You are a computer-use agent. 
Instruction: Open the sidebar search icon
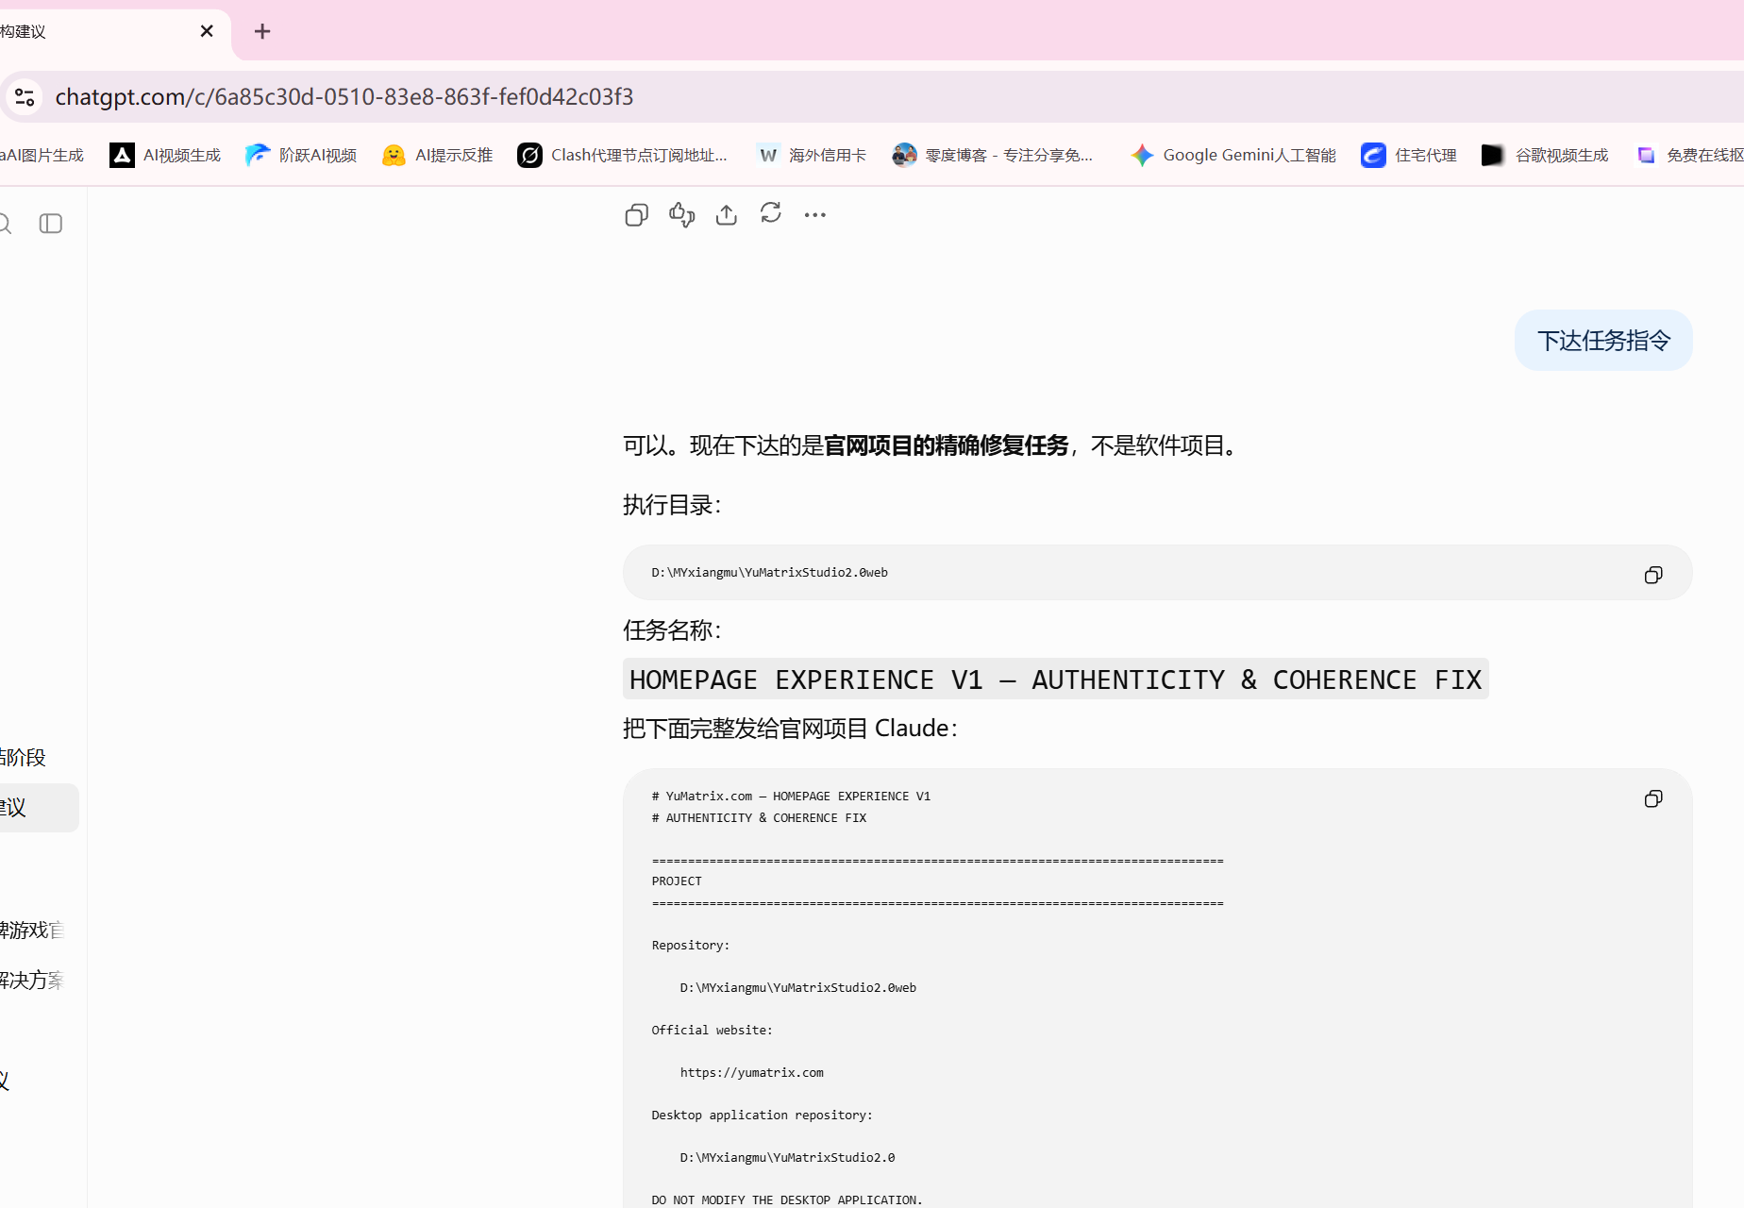click(4, 224)
